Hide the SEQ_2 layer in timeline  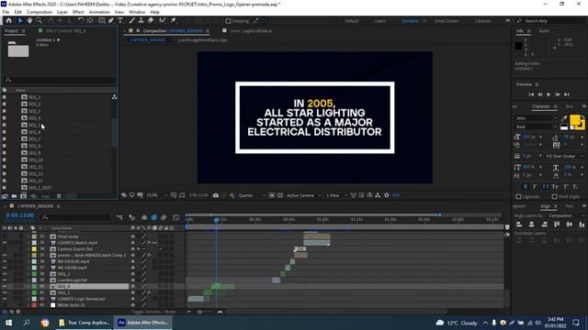pos(5,274)
